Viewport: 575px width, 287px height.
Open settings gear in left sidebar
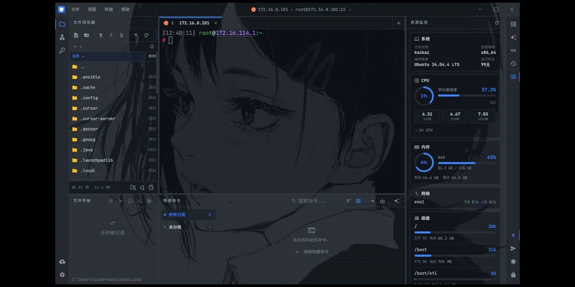click(62, 274)
